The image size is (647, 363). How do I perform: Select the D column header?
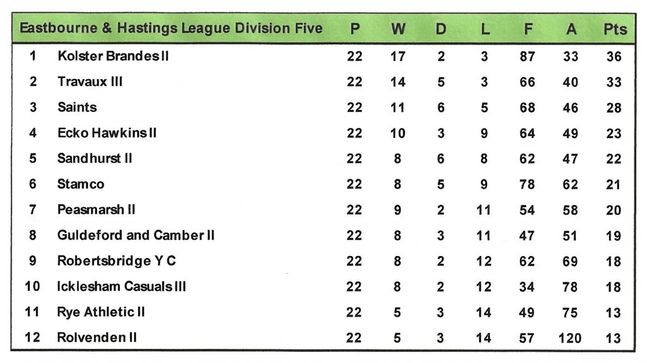(441, 29)
